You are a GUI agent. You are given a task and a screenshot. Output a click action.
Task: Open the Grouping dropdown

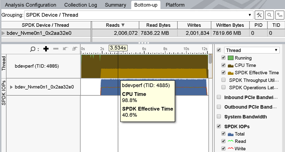(250, 15)
